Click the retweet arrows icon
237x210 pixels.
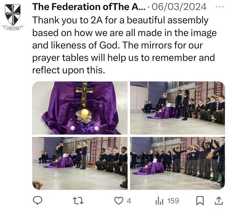(x=78, y=201)
